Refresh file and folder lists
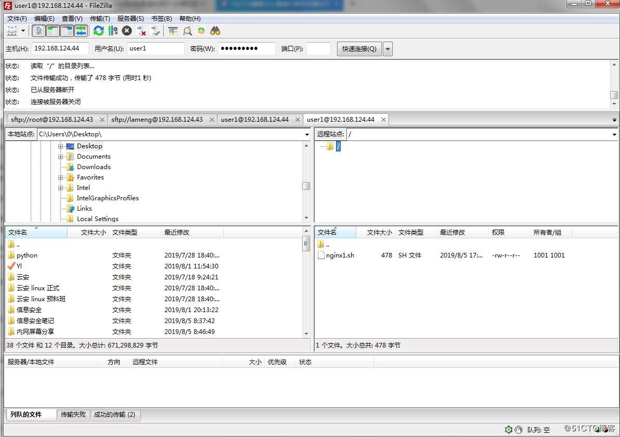 tap(98, 31)
